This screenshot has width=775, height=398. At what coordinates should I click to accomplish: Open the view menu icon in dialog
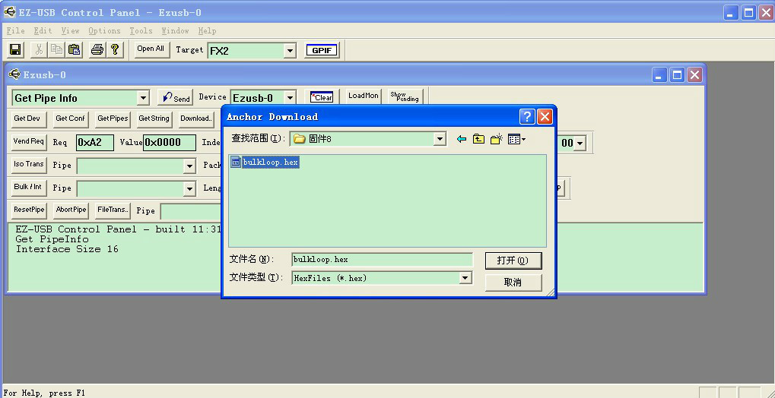pyautogui.click(x=516, y=139)
